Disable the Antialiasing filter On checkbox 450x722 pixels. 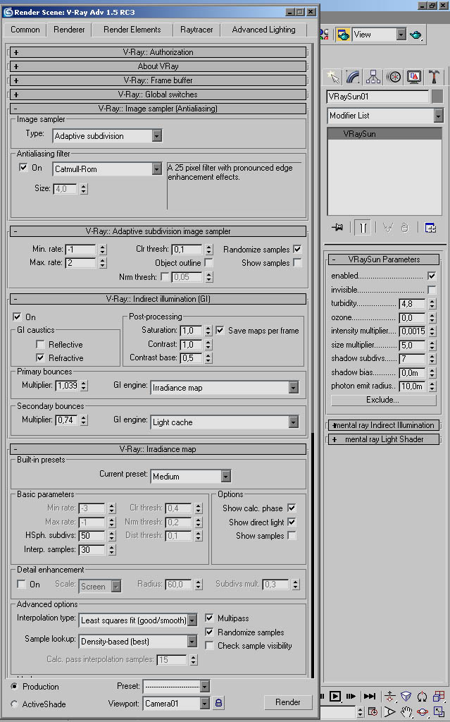(23, 167)
